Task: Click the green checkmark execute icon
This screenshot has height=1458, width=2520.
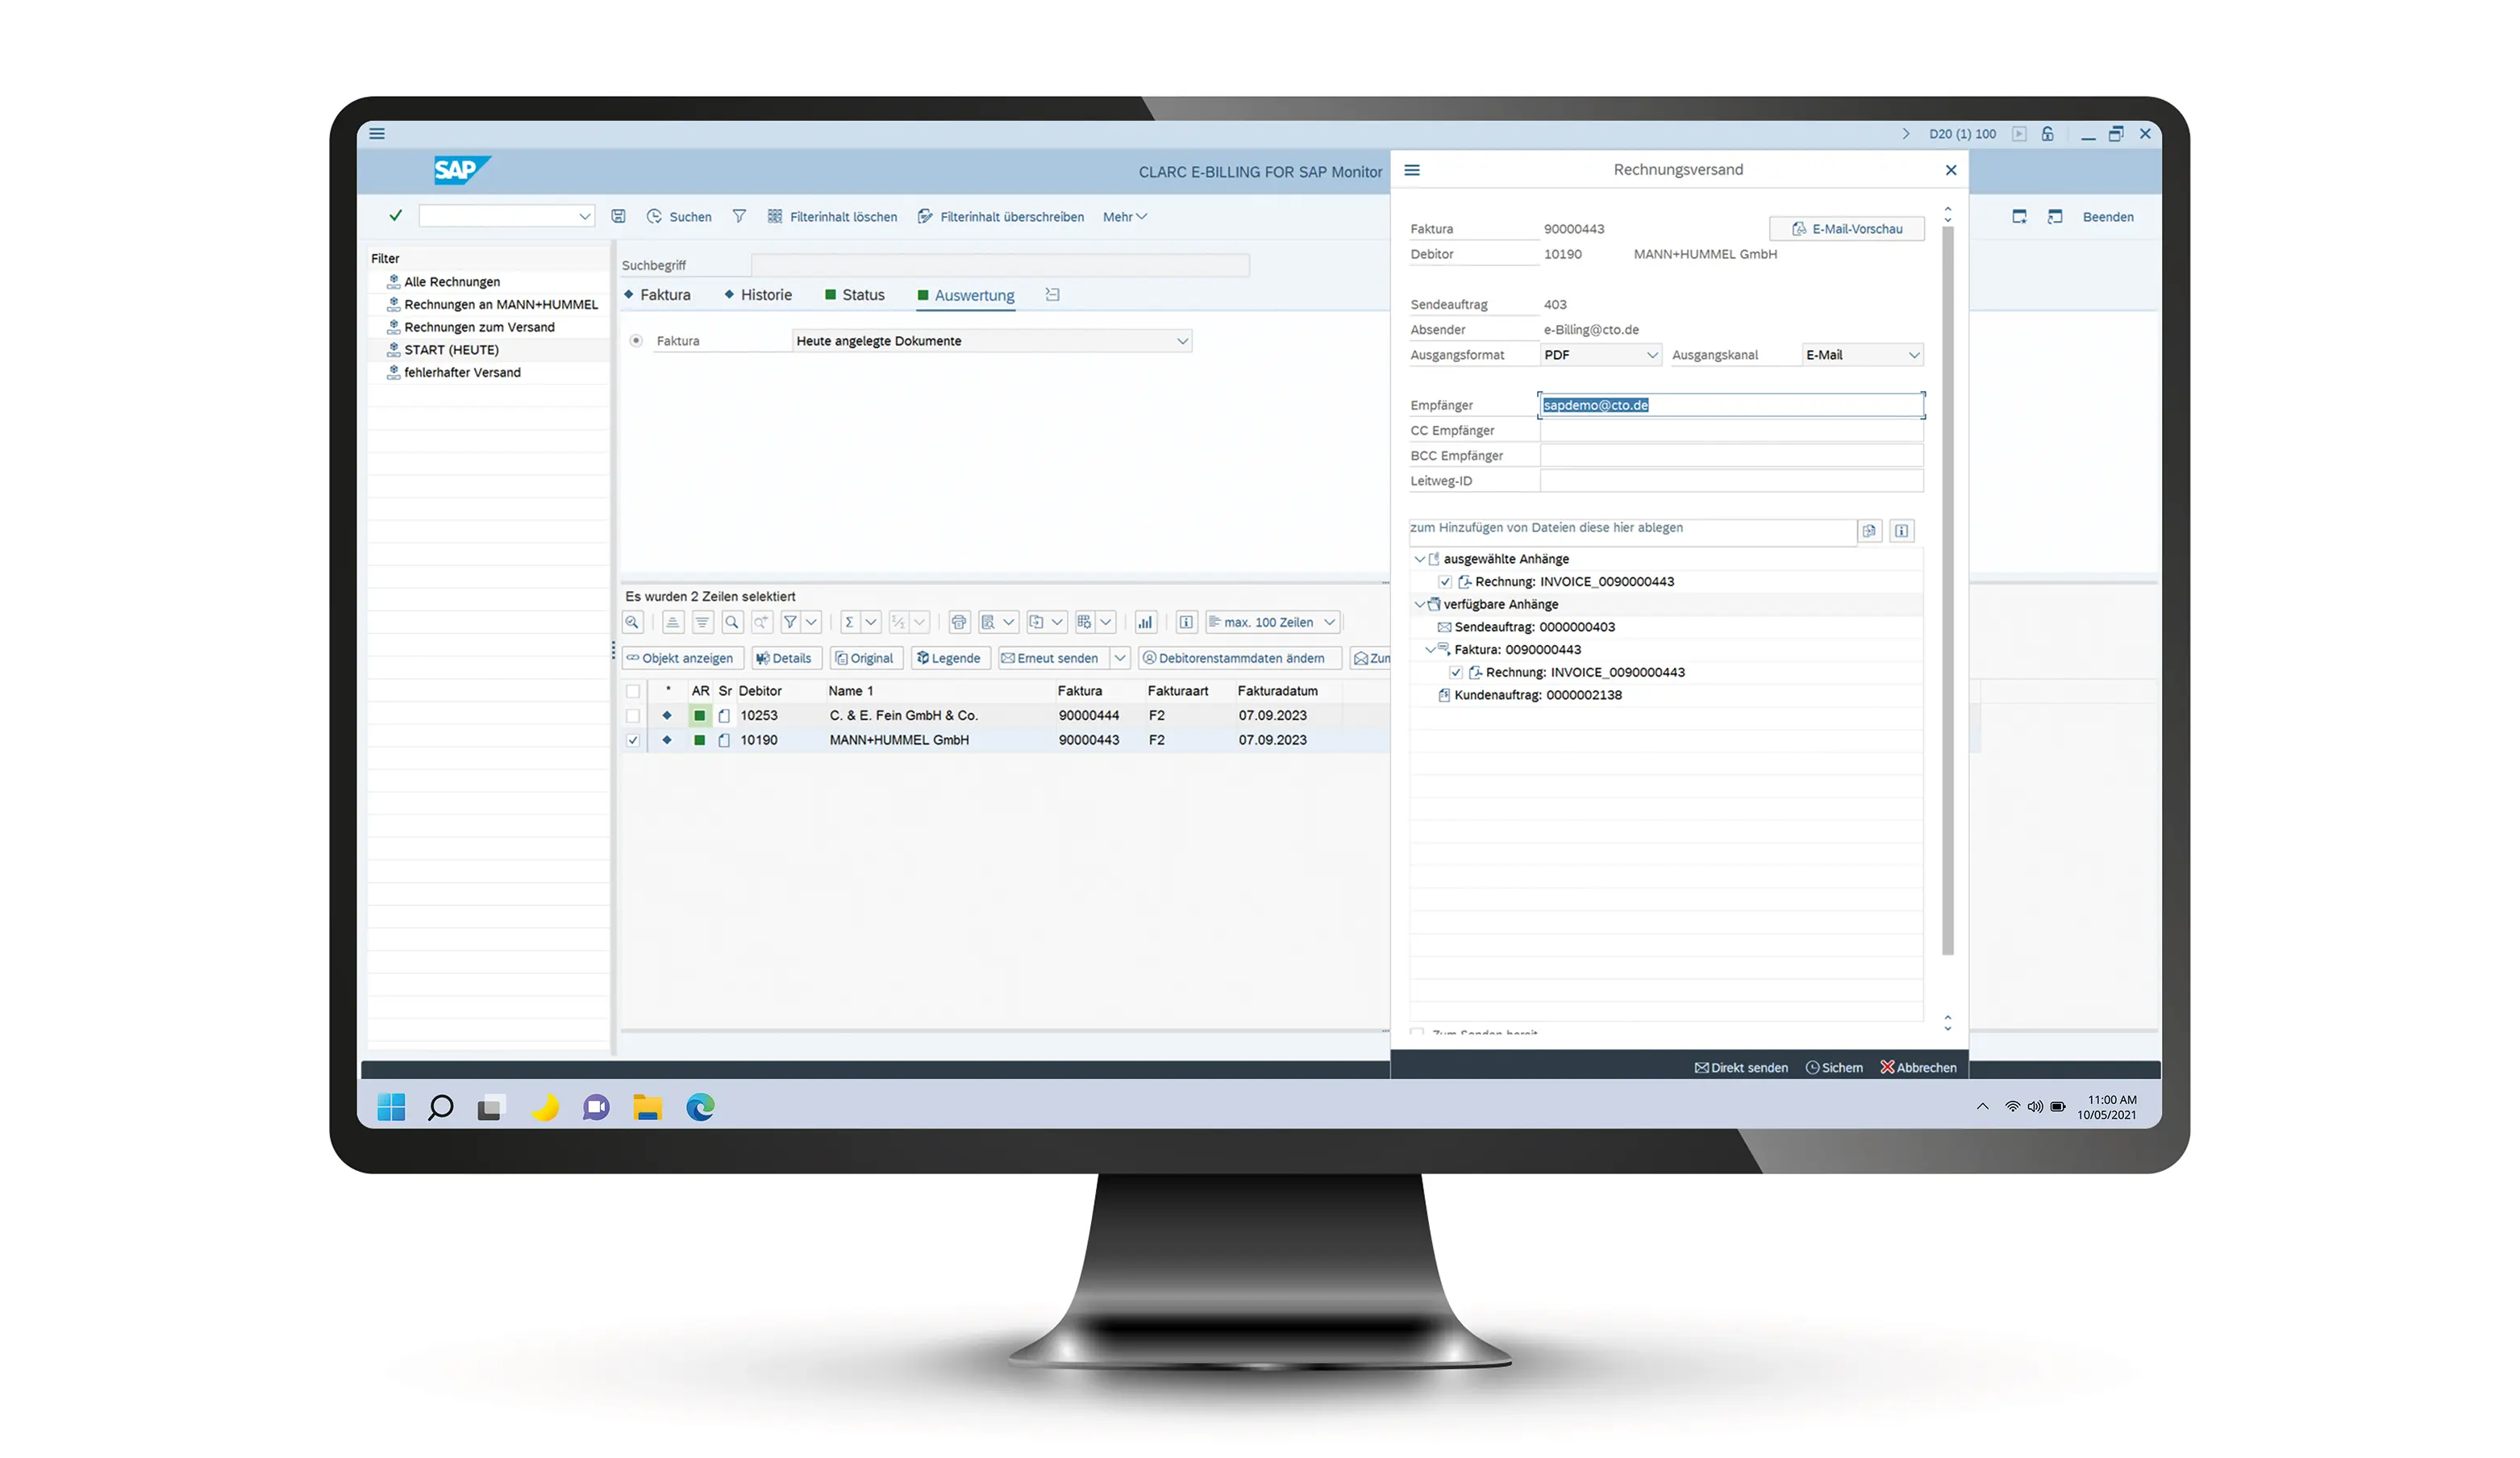Action: click(396, 215)
